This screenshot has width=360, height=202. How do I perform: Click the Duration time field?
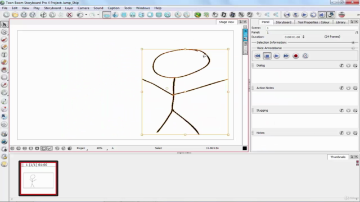pyautogui.click(x=292, y=37)
